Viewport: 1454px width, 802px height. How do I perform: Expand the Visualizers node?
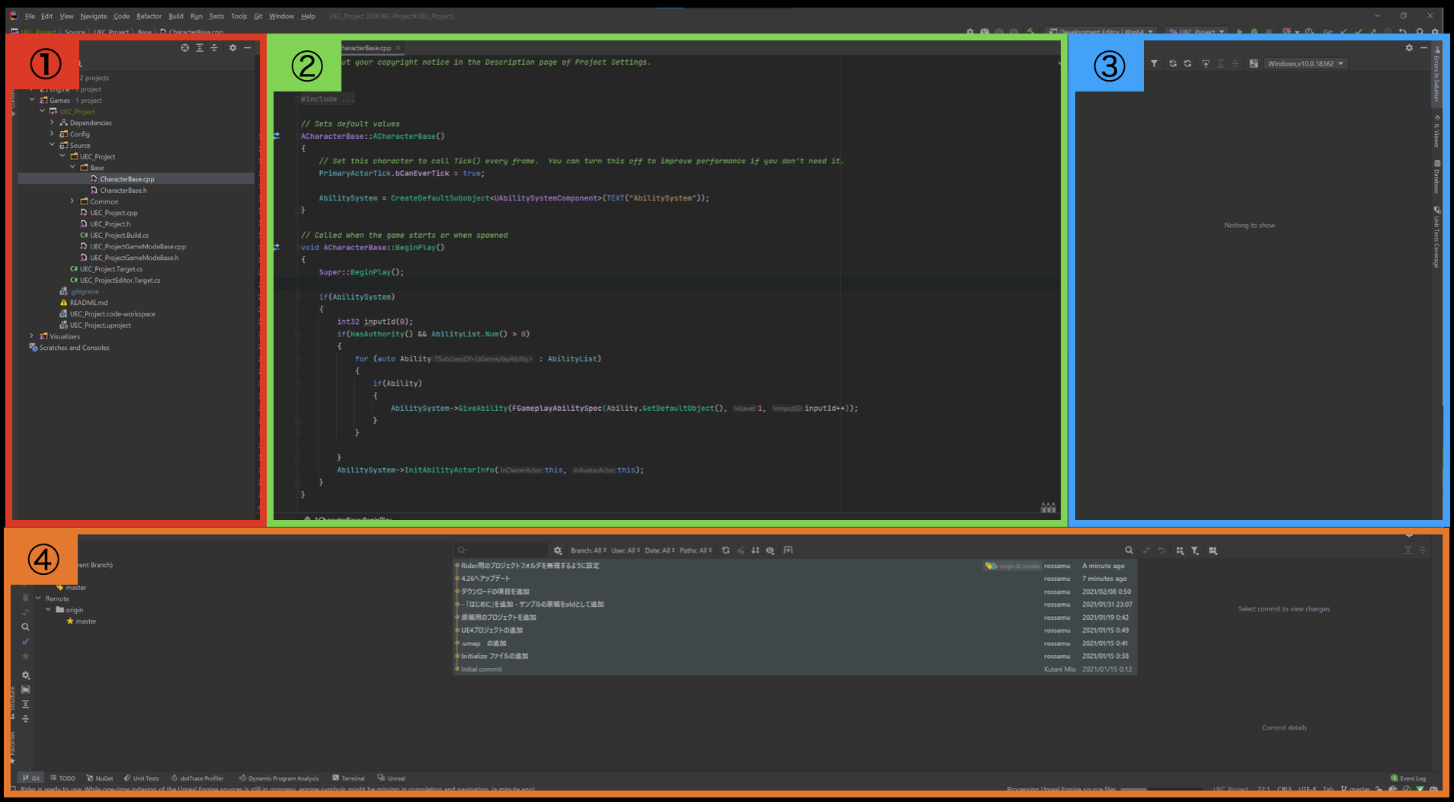31,336
